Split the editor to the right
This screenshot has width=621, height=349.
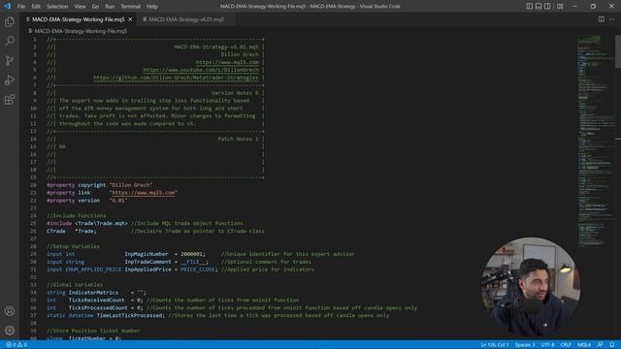pyautogui.click(x=602, y=19)
